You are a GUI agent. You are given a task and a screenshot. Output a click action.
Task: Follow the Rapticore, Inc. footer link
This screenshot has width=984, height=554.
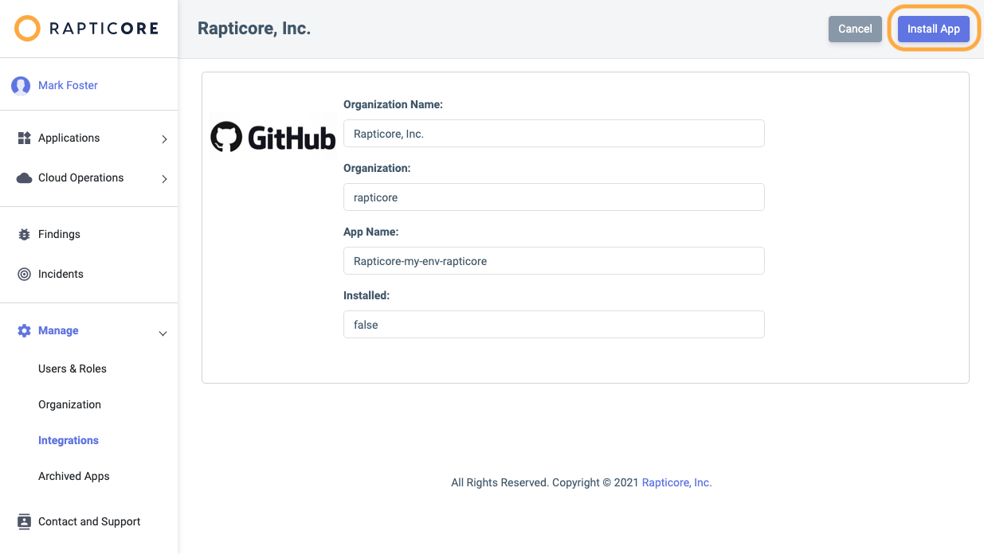(677, 482)
